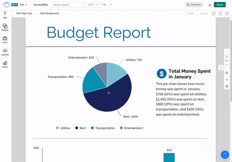The image size is (232, 162).
Task: Go to next page using down chevron
Action: pyautogui.click(x=227, y=65)
